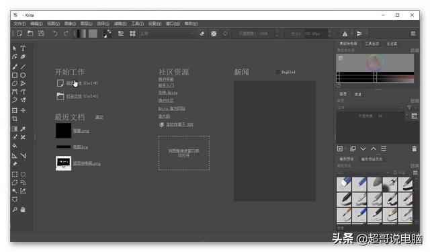430x252 pixels.
Task: Open the brush preset tag dropdown
Action: pyautogui.click(x=363, y=173)
